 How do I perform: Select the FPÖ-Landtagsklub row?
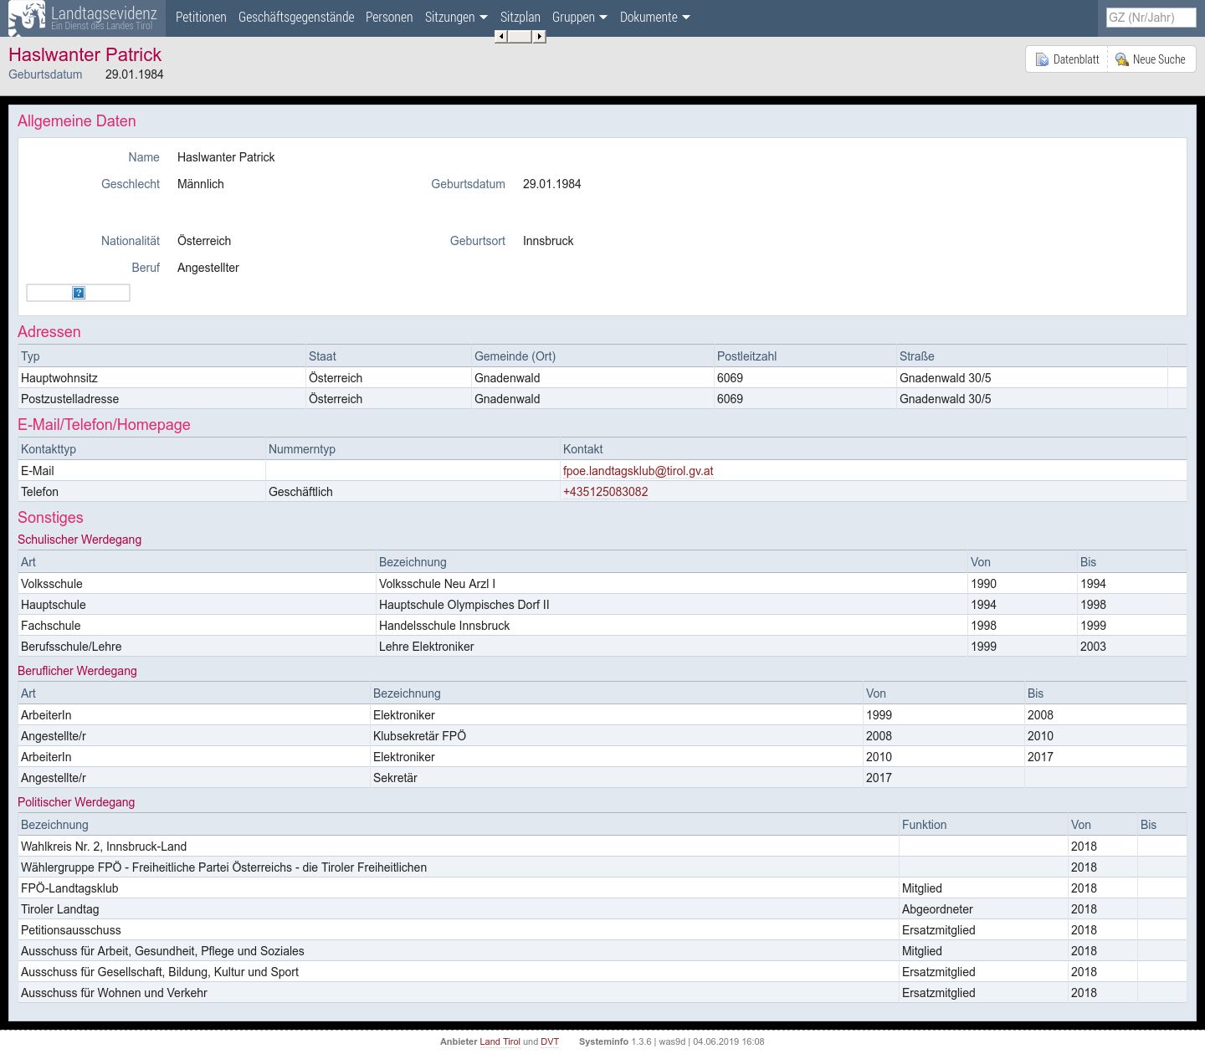pos(602,888)
